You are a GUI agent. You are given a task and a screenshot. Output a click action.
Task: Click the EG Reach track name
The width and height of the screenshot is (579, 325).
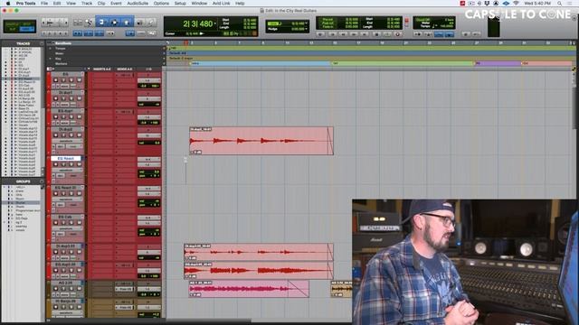pos(66,159)
